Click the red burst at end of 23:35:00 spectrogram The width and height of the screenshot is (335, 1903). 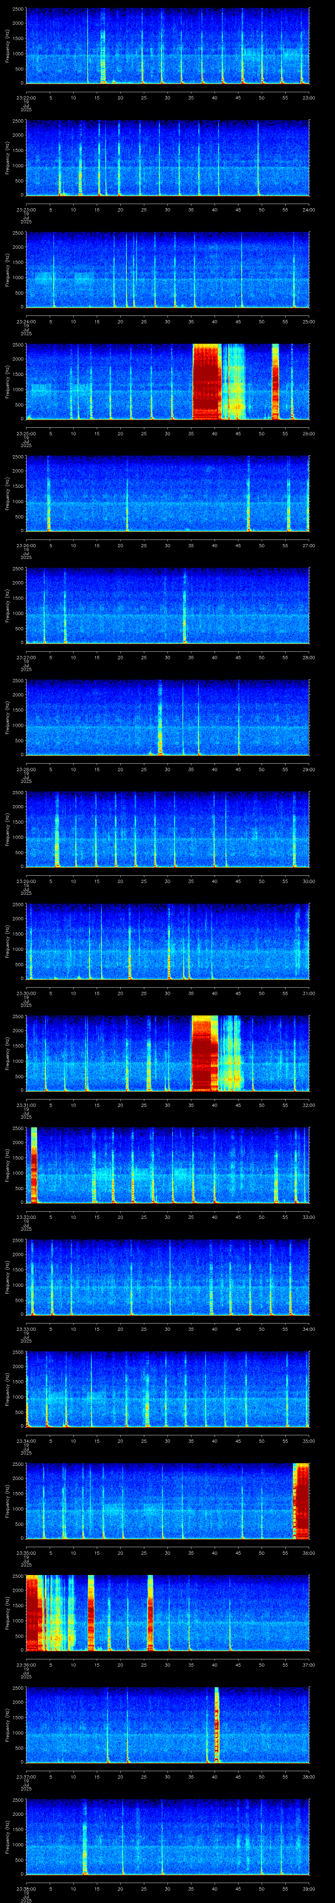click(301, 1501)
